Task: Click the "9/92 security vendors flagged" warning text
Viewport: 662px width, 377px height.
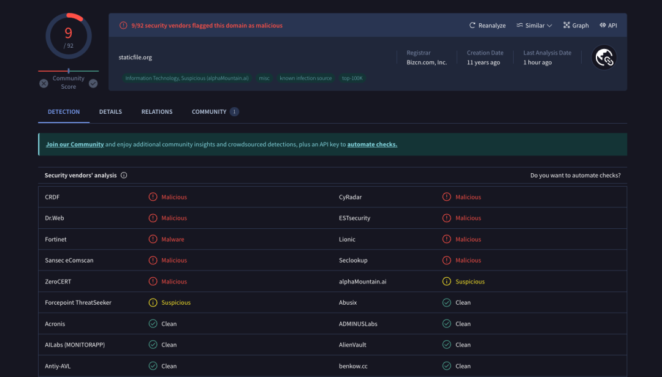Action: click(x=207, y=25)
